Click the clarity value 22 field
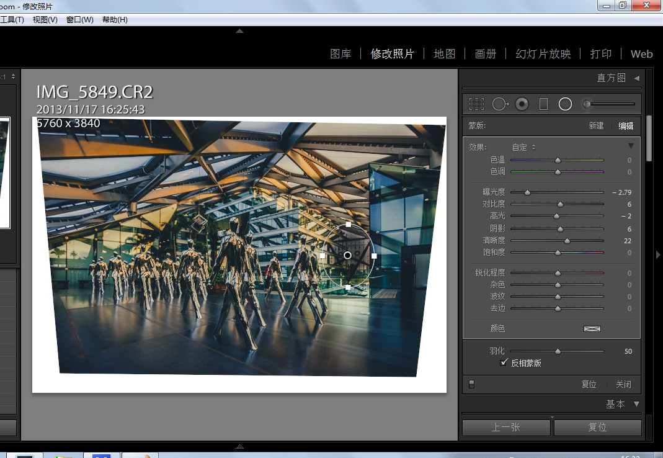The height and width of the screenshot is (458, 663). coord(628,241)
